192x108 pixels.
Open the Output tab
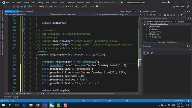click(x=15, y=97)
